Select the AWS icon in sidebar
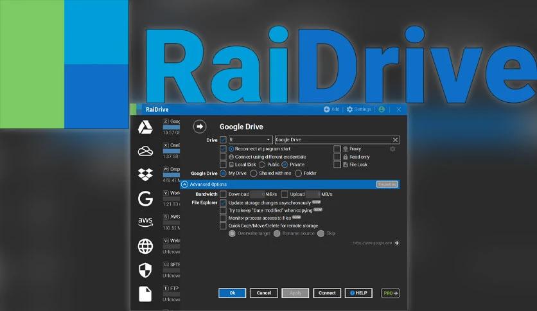The height and width of the screenshot is (311, 537). click(x=145, y=222)
